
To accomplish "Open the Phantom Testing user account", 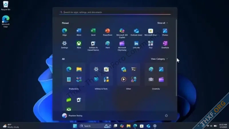I will click(x=72, y=116).
